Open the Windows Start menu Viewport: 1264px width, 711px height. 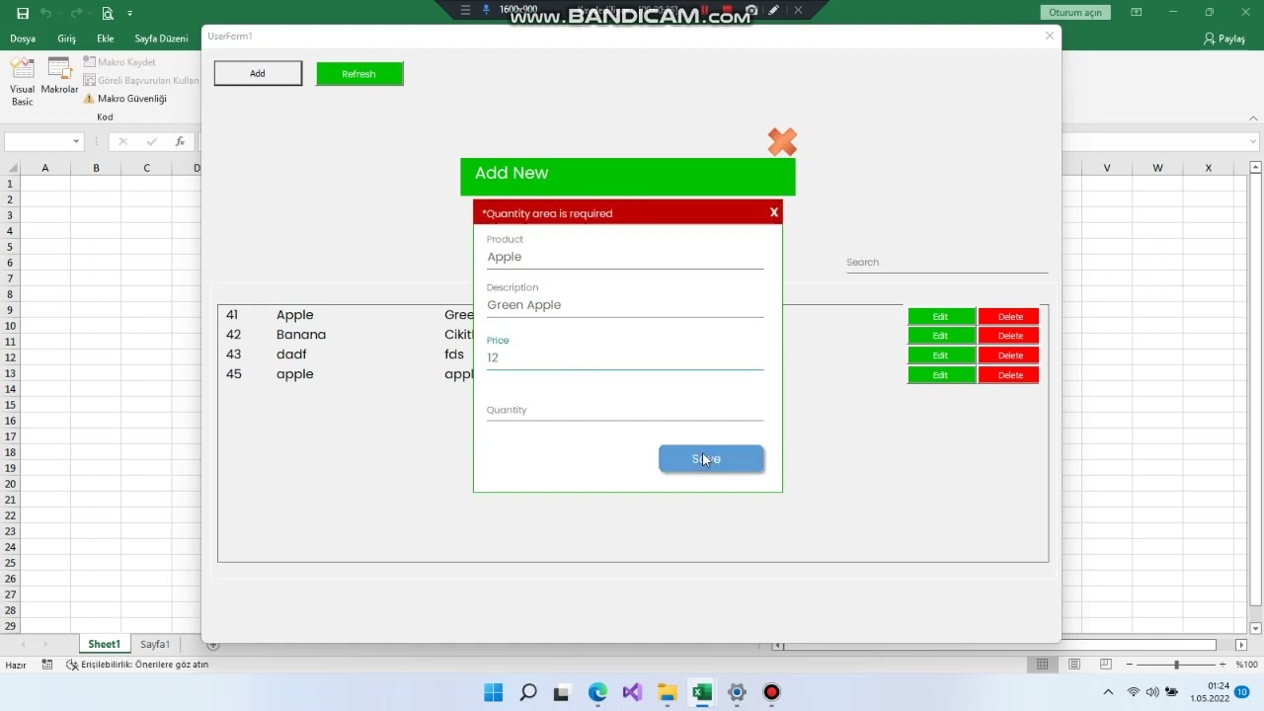click(x=493, y=692)
